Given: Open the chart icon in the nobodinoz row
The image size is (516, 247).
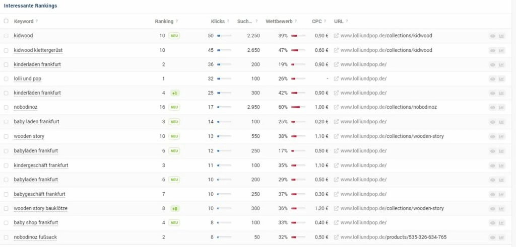Looking at the screenshot, I should pos(501,108).
